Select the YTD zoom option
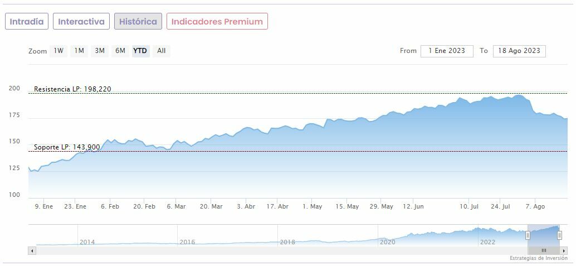The width and height of the screenshot is (576, 266). pyautogui.click(x=140, y=51)
